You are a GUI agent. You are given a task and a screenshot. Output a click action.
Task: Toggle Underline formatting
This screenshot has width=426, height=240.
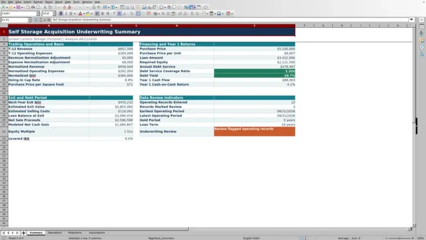70,13
